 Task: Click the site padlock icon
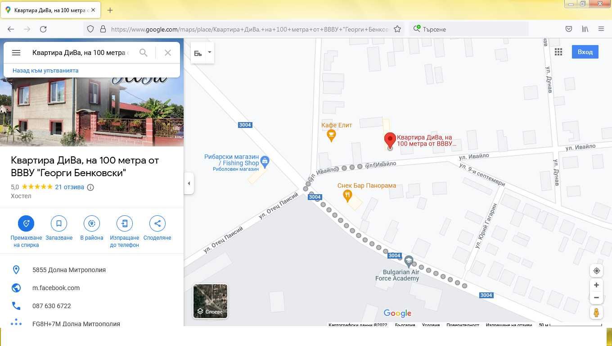coord(103,29)
